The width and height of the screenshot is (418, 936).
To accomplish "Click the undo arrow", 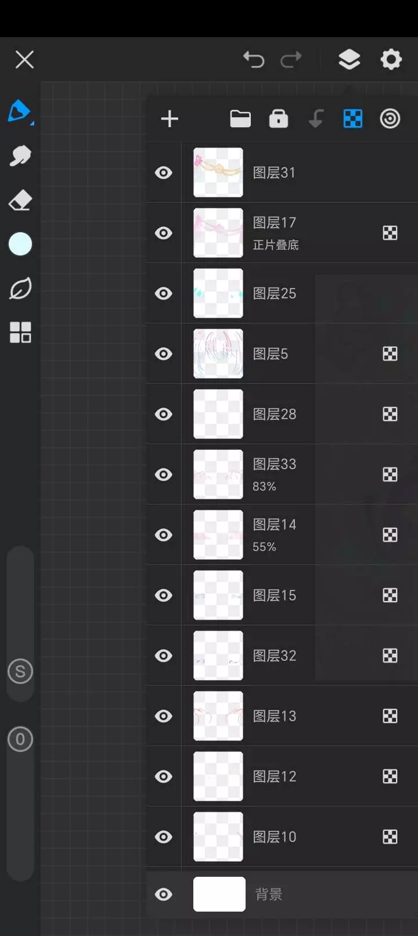I will click(254, 59).
